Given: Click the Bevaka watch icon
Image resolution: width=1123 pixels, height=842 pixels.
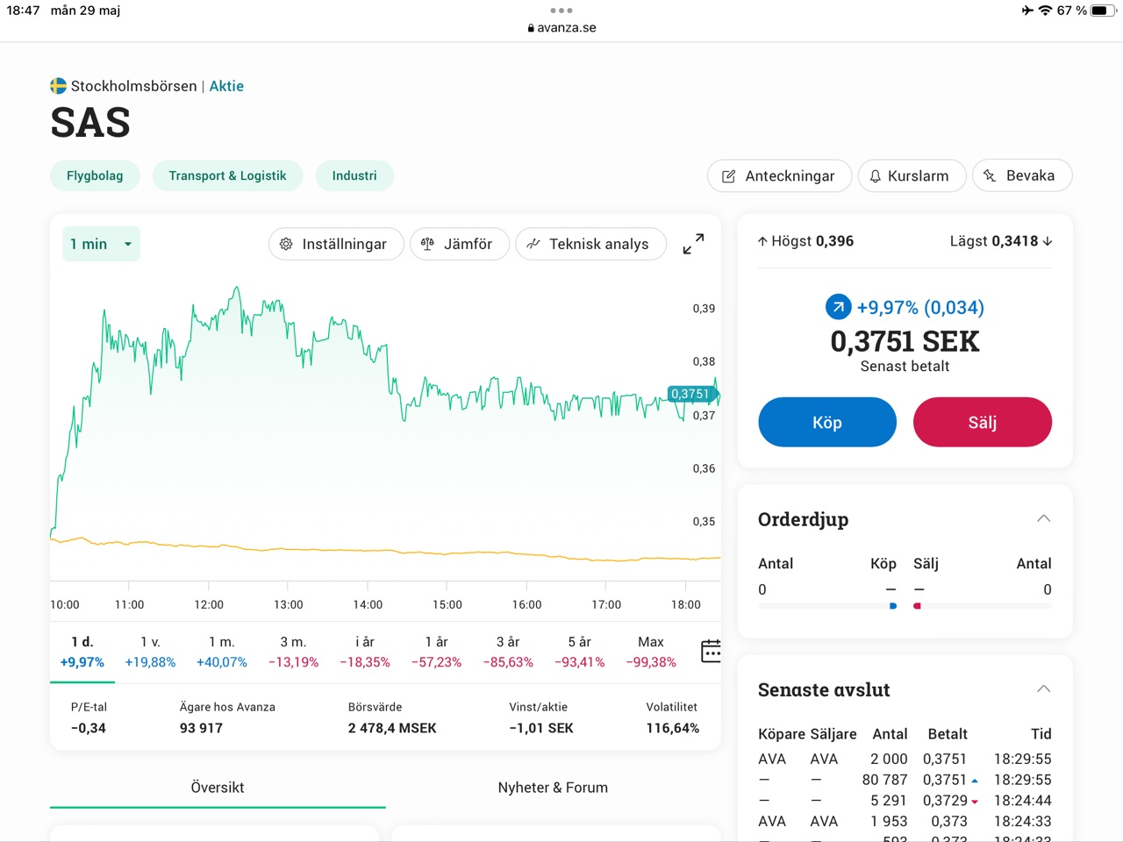Looking at the screenshot, I should click(990, 175).
